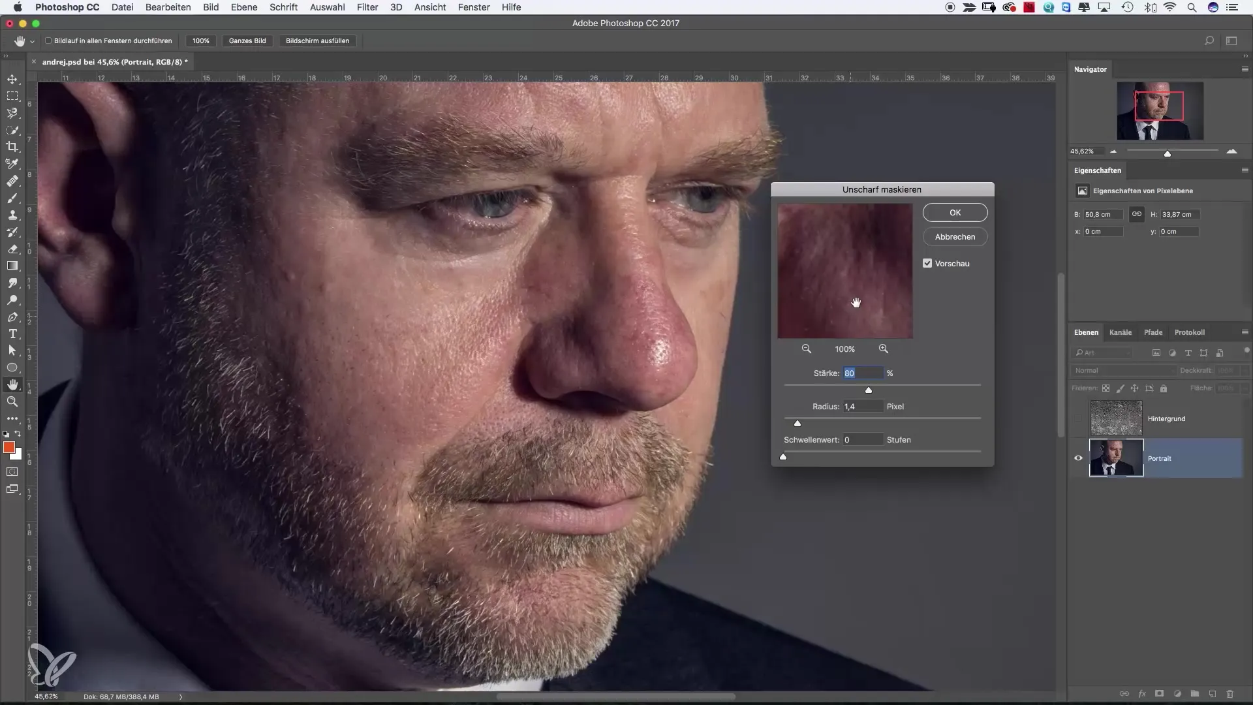Select the Lasso tool
1253x705 pixels.
[12, 113]
